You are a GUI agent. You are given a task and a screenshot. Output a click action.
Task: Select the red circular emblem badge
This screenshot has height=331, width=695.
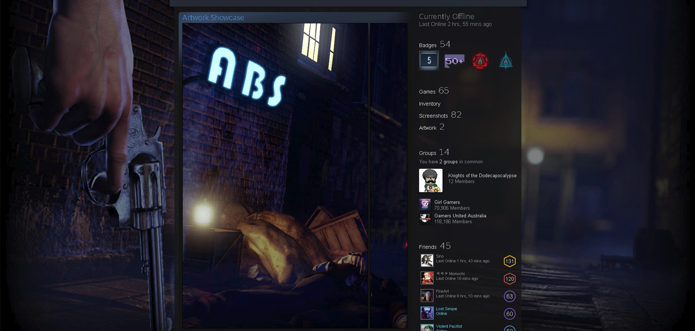click(x=480, y=61)
